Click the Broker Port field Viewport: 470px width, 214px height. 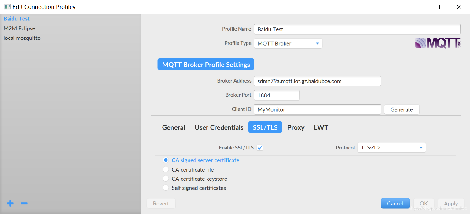click(x=277, y=95)
